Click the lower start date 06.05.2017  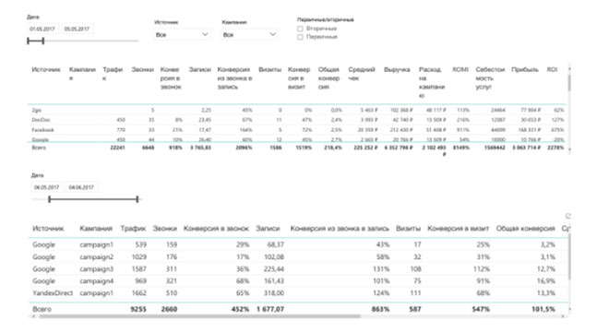(47, 187)
